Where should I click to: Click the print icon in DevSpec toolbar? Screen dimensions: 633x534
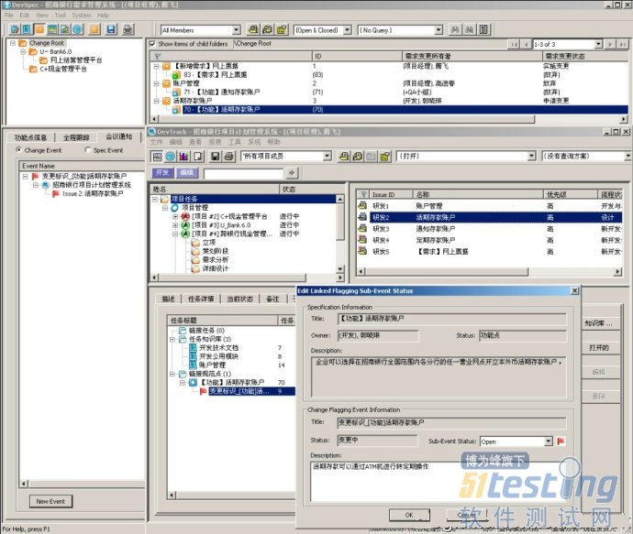click(x=128, y=29)
